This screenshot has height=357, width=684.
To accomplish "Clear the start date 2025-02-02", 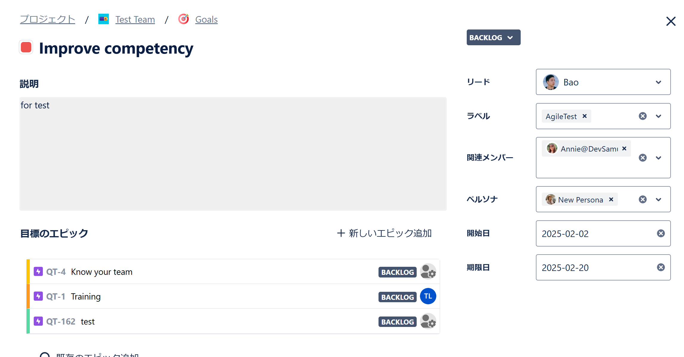I will [661, 233].
